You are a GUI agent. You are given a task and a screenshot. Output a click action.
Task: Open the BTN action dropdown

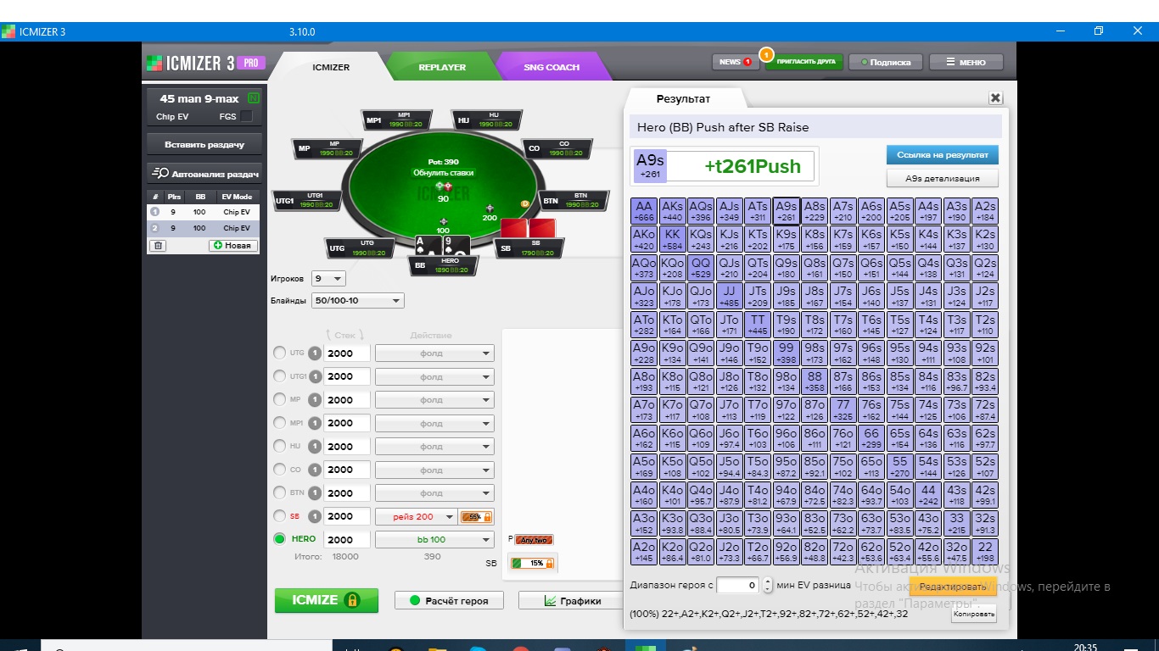(x=434, y=493)
